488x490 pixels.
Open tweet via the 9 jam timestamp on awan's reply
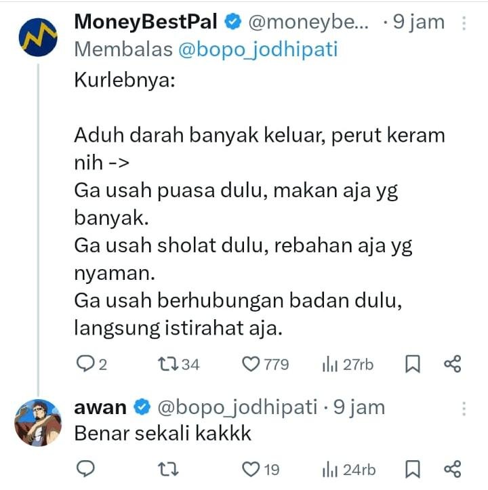click(x=359, y=407)
